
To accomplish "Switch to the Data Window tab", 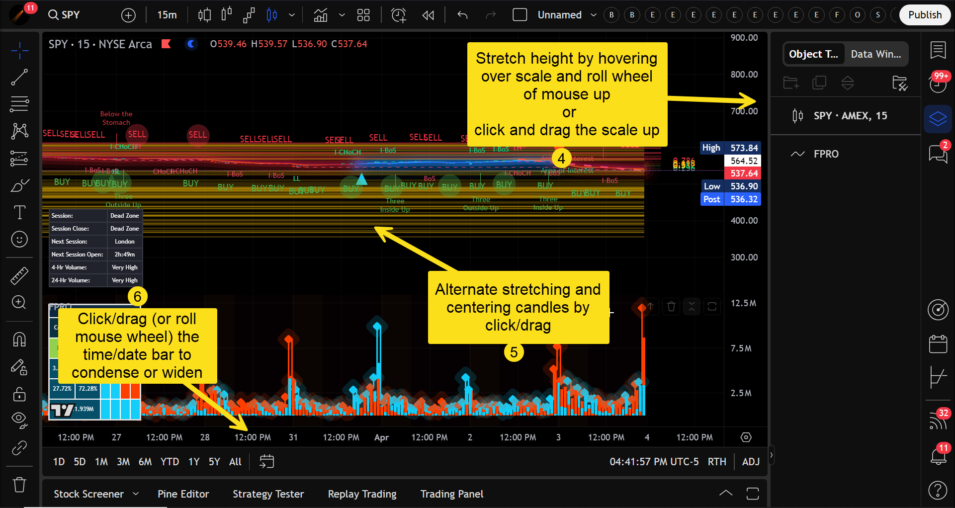I will tap(875, 54).
